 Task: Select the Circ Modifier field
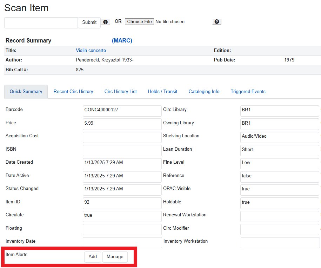coord(280,229)
